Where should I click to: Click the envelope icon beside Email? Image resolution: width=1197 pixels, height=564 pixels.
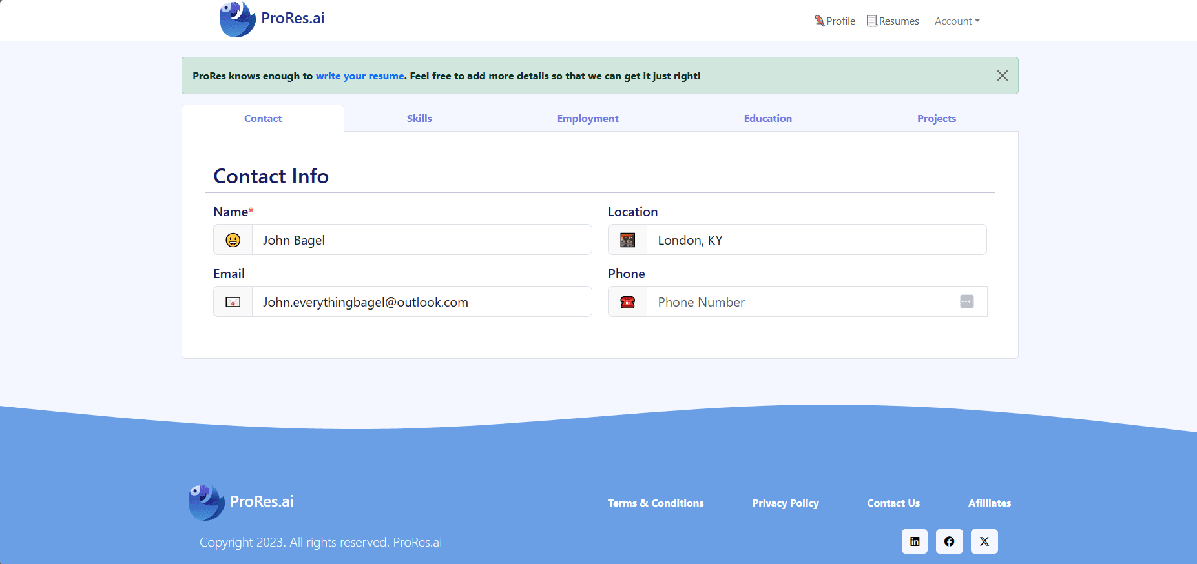(233, 302)
